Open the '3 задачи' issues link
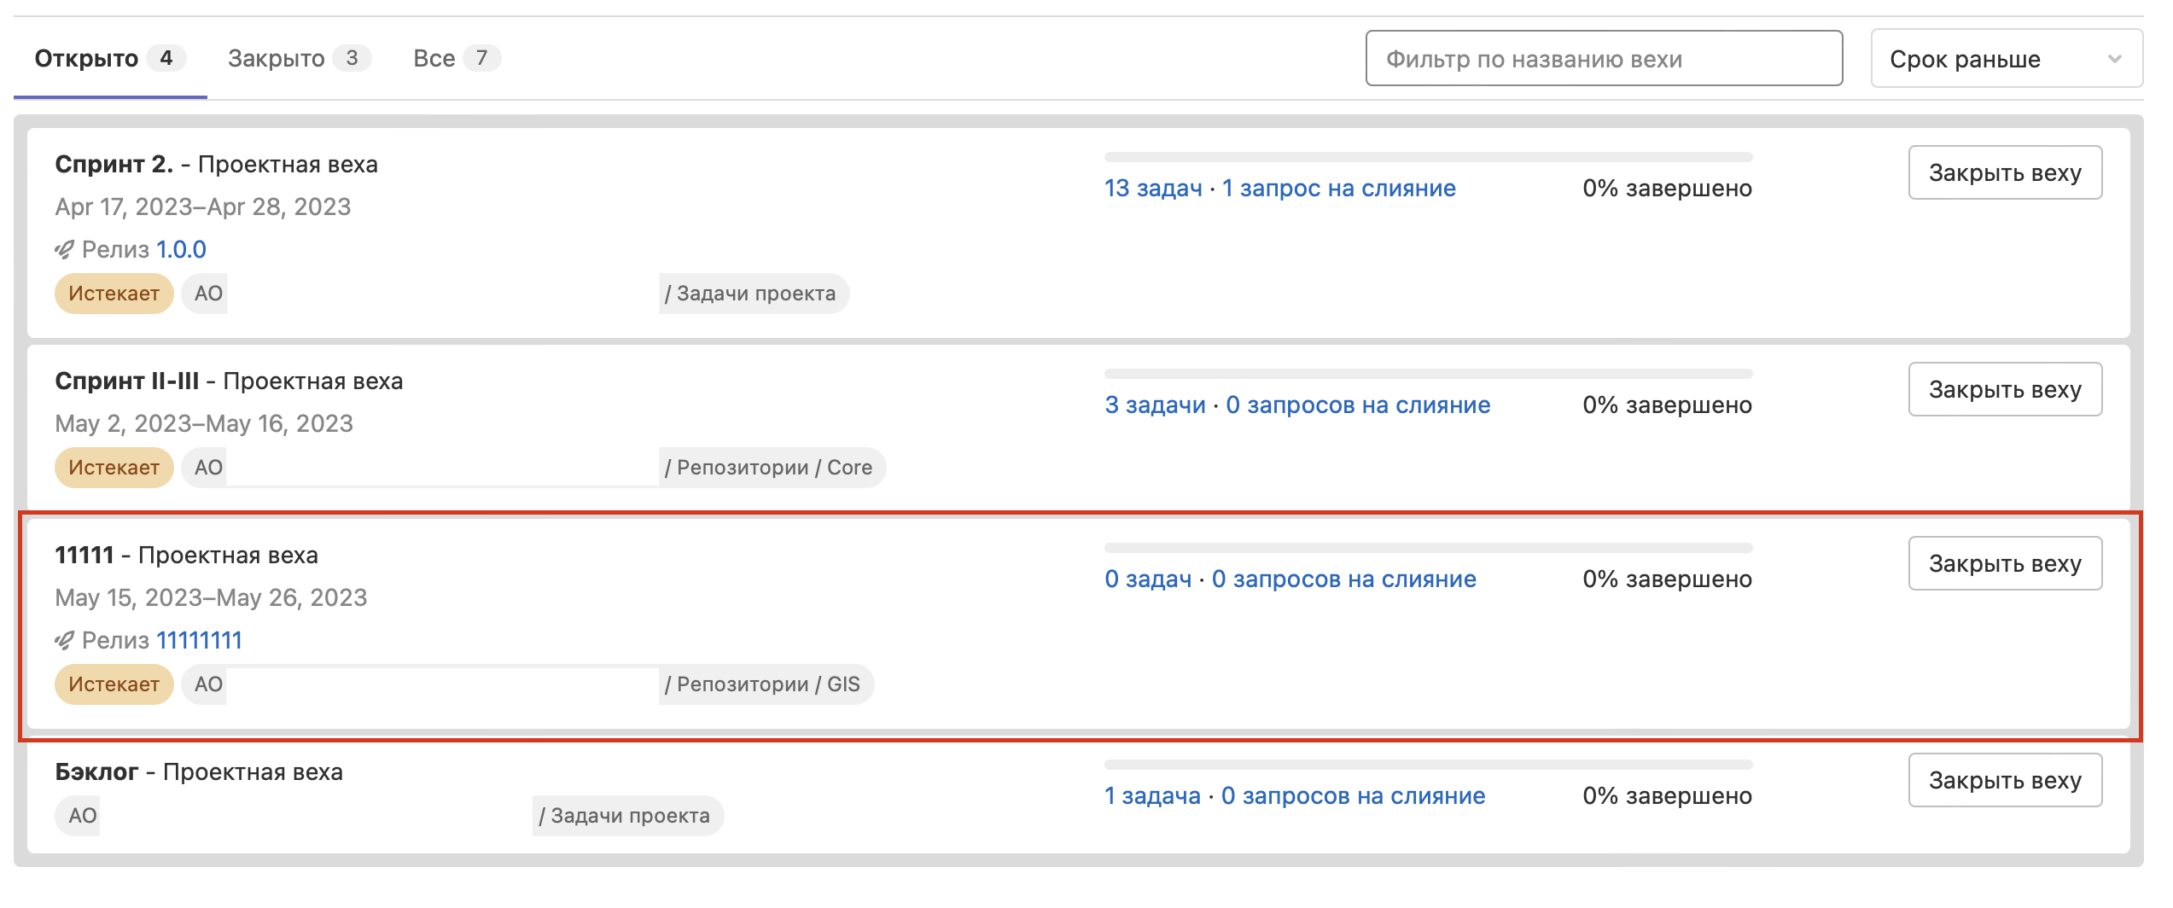 tap(1155, 405)
